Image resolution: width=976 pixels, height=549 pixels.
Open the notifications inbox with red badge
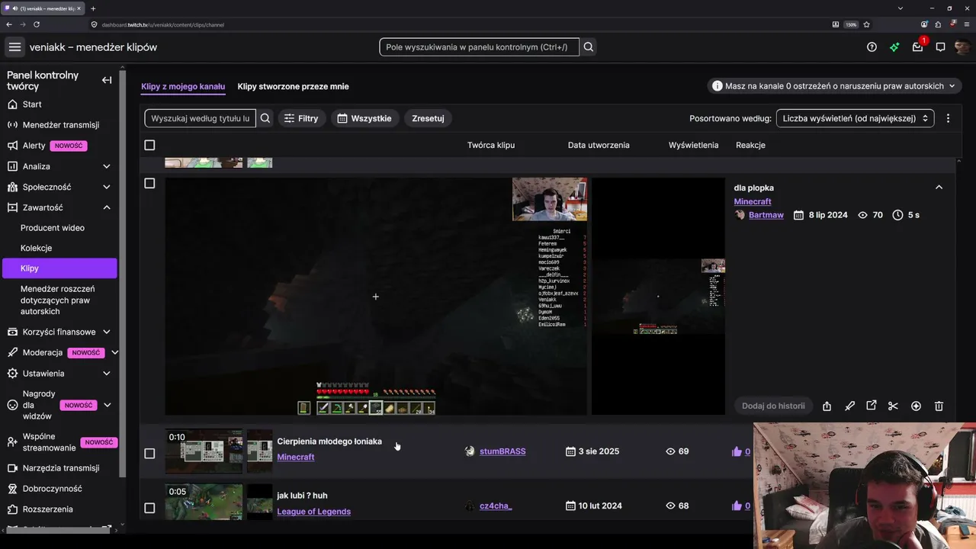point(918,47)
